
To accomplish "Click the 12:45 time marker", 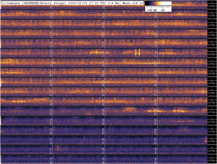I will pos(155,43).
